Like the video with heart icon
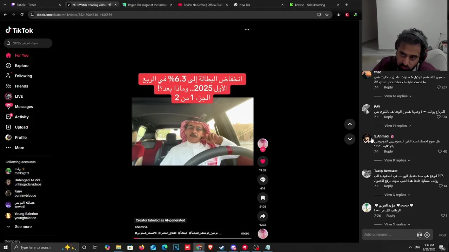Image resolution: width=449 pixels, height=252 pixels. coord(263,161)
